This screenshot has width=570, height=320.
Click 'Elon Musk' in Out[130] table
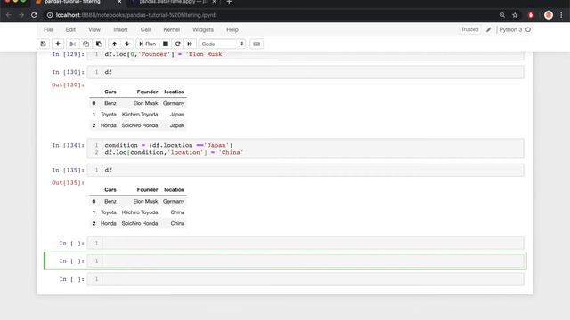(145, 103)
